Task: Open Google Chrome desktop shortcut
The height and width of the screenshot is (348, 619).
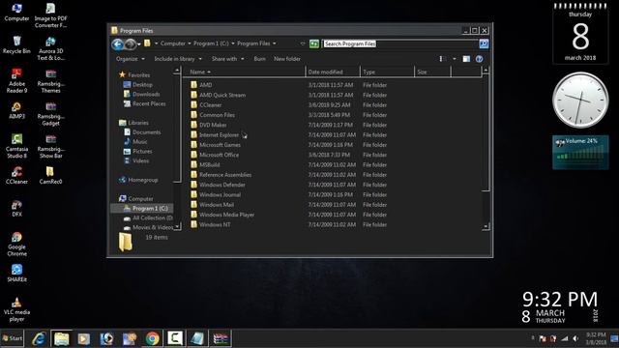Action: click(x=16, y=244)
